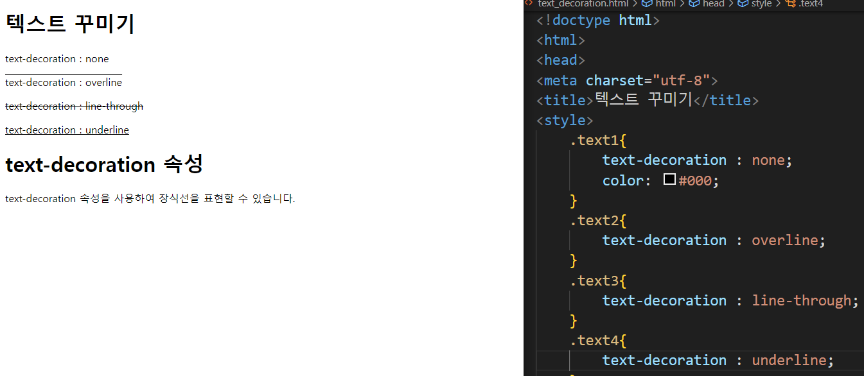Image resolution: width=864 pixels, height=376 pixels.
Task: Click the <style> opening tag line
Action: (565, 120)
